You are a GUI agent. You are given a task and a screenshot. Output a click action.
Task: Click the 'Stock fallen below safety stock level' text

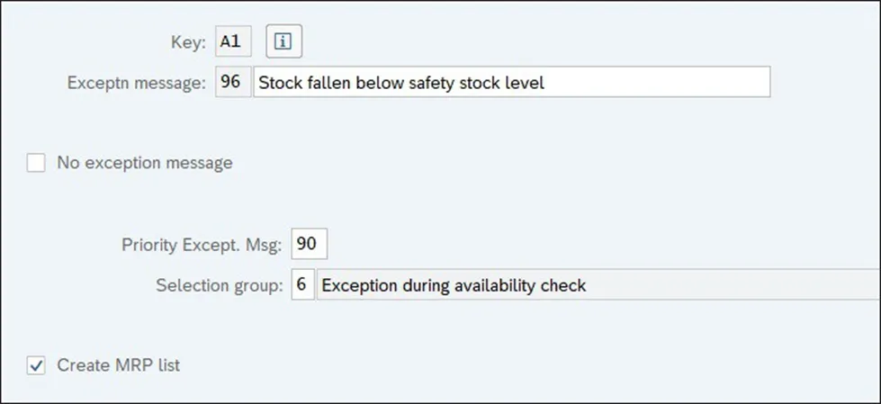coord(401,83)
